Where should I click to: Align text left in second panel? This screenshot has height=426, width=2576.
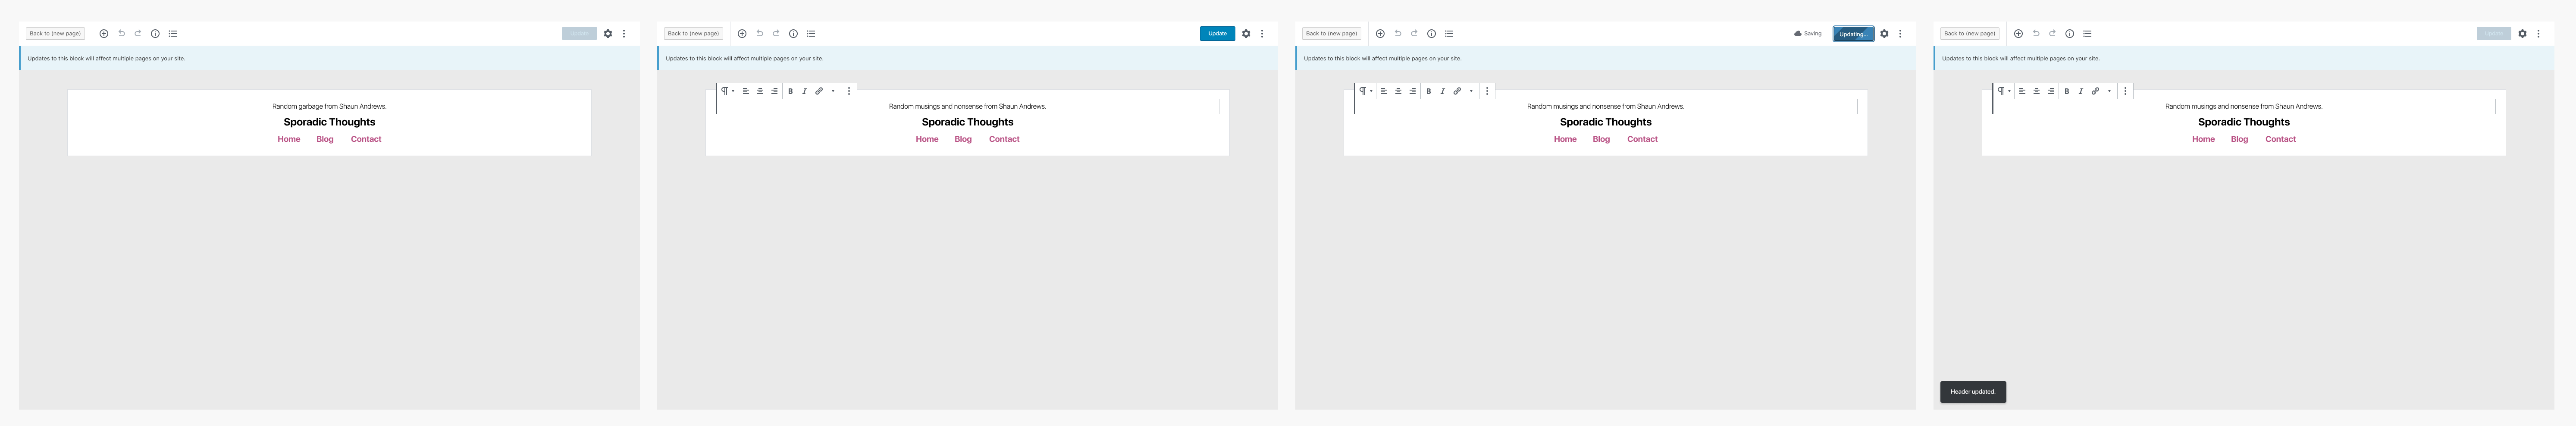coord(746,91)
